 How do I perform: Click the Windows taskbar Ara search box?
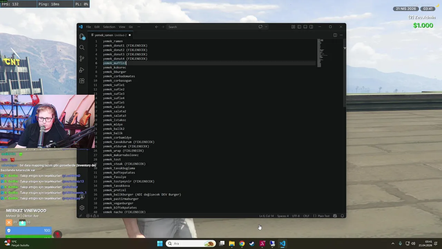pyautogui.click(x=191, y=243)
